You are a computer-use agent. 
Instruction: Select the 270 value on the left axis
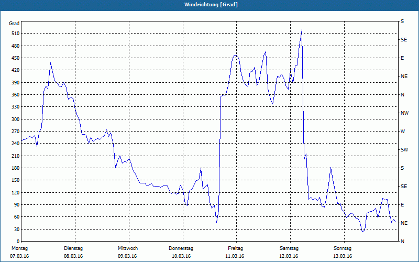(x=16, y=132)
